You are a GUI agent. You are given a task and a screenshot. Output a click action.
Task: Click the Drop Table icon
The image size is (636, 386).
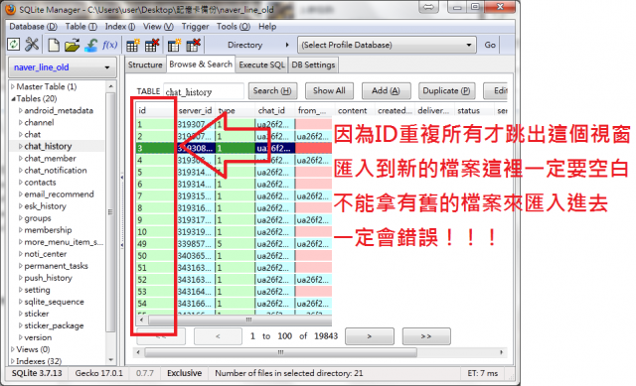click(x=152, y=45)
